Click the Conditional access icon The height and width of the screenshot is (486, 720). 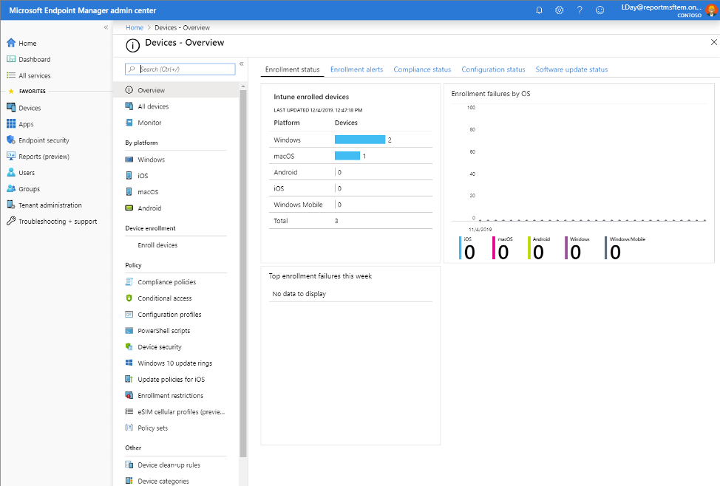pyautogui.click(x=129, y=298)
